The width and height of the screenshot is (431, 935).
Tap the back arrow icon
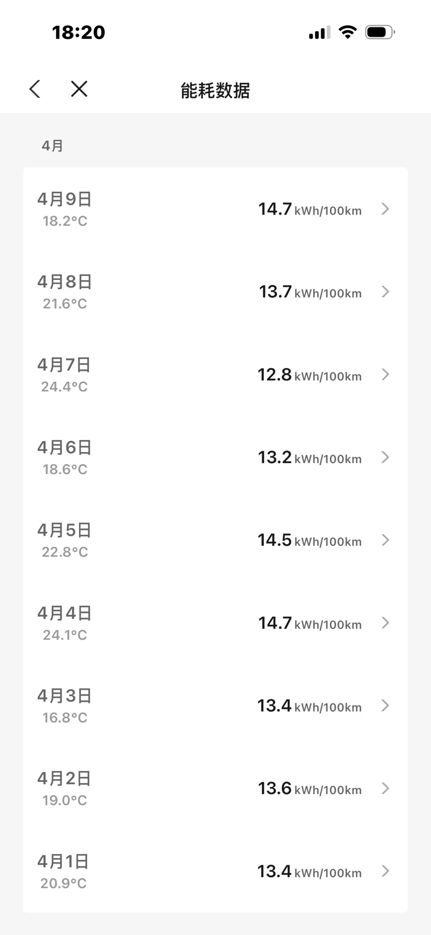35,89
